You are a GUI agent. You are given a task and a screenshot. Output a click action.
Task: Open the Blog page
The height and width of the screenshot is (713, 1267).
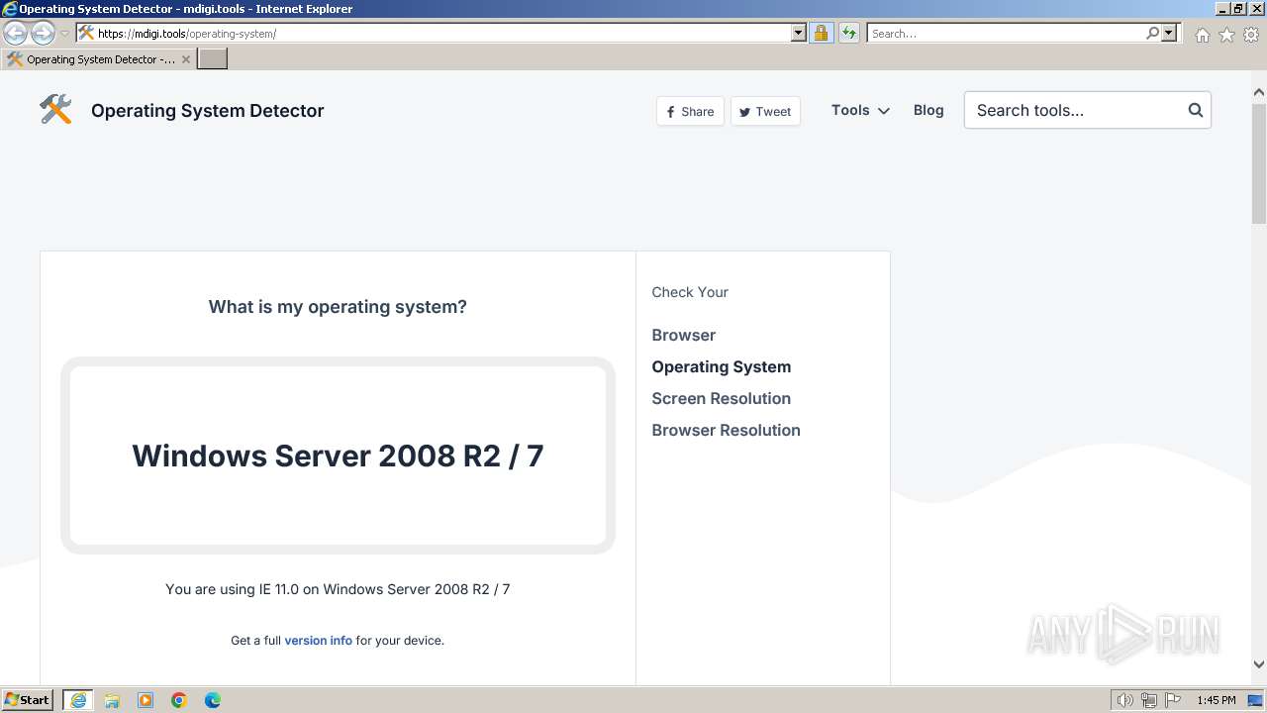[928, 110]
